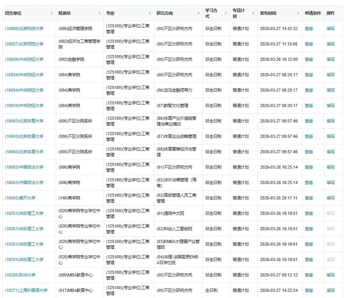Sort by 专业 column arrows
Viewport: 344px width, 298px height.
click(x=150, y=13)
